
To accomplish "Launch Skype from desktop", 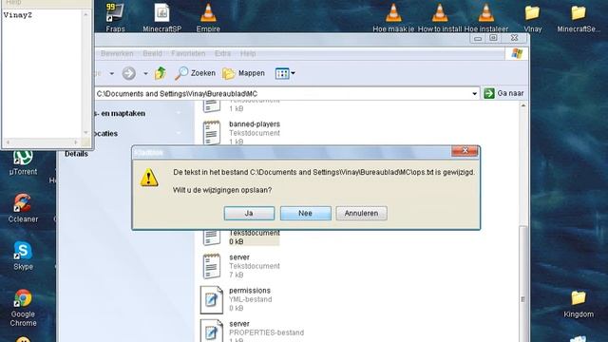I will (x=23, y=256).
